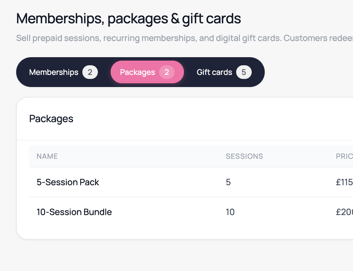Click the sessions value 5 in first row

228,182
